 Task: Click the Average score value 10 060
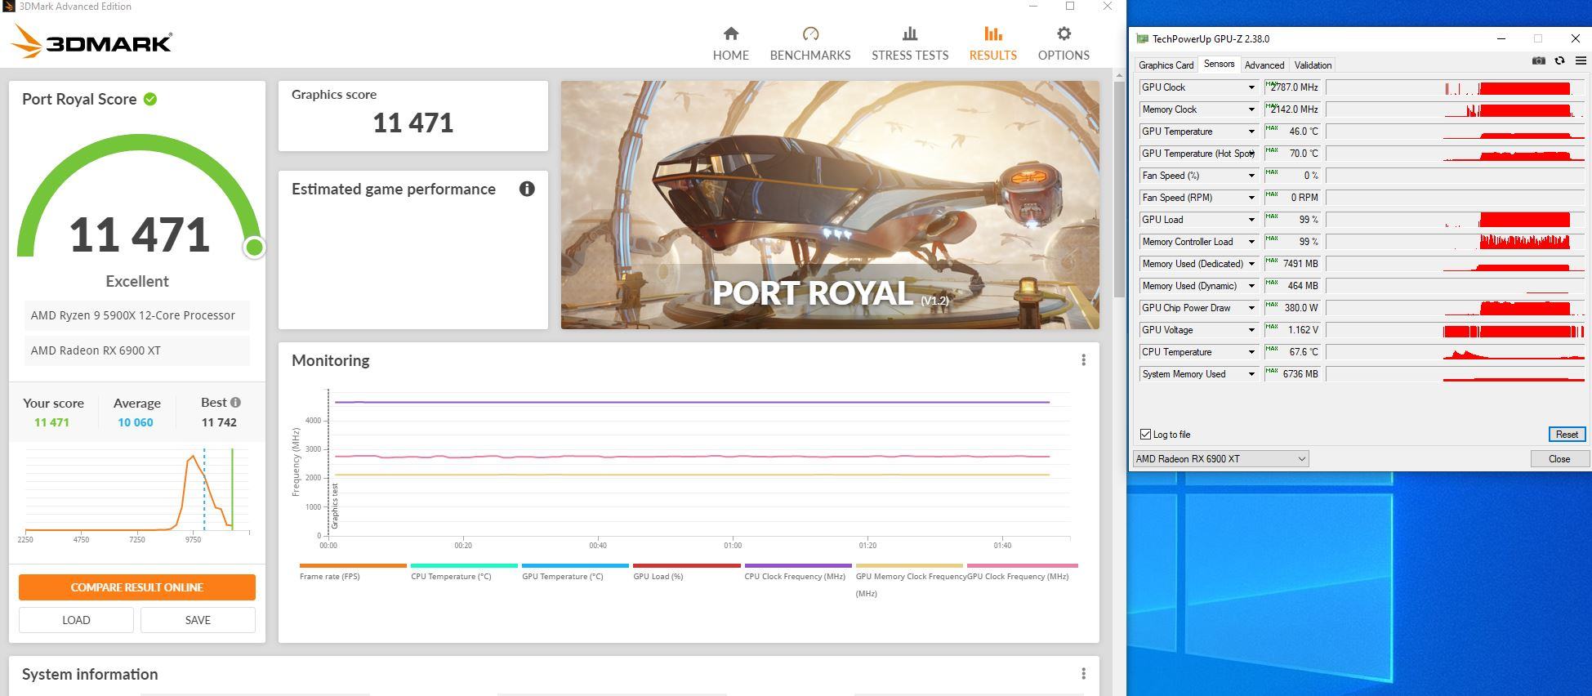(x=136, y=422)
